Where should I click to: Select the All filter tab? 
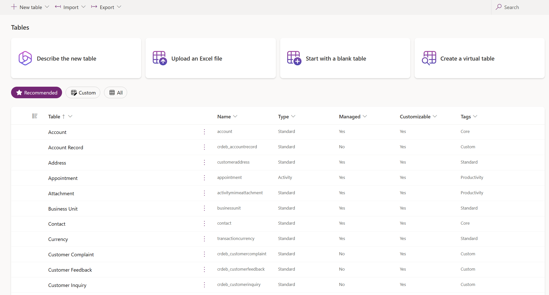point(116,92)
